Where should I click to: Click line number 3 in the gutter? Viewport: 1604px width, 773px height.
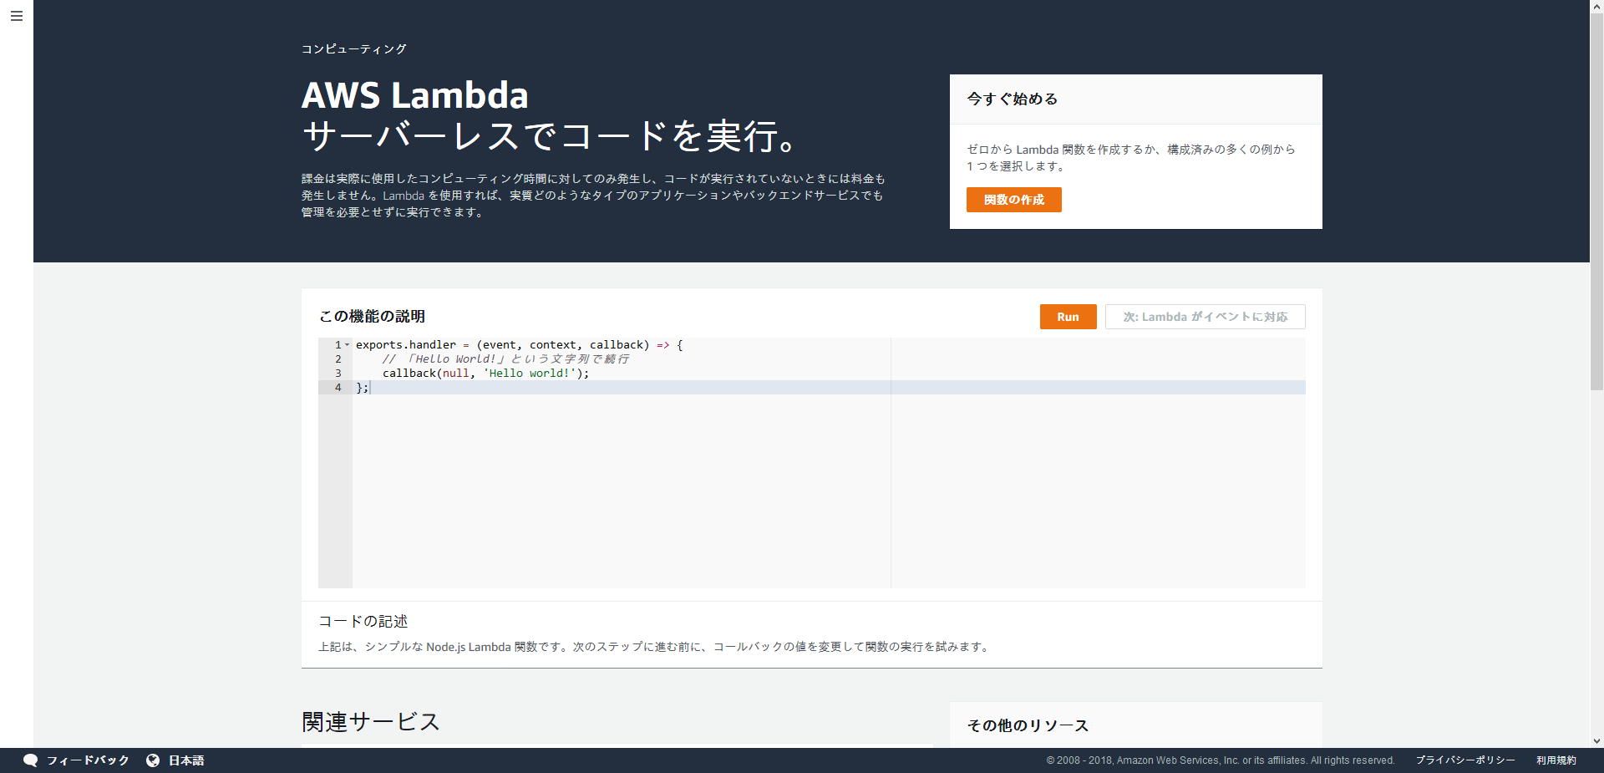click(x=338, y=374)
